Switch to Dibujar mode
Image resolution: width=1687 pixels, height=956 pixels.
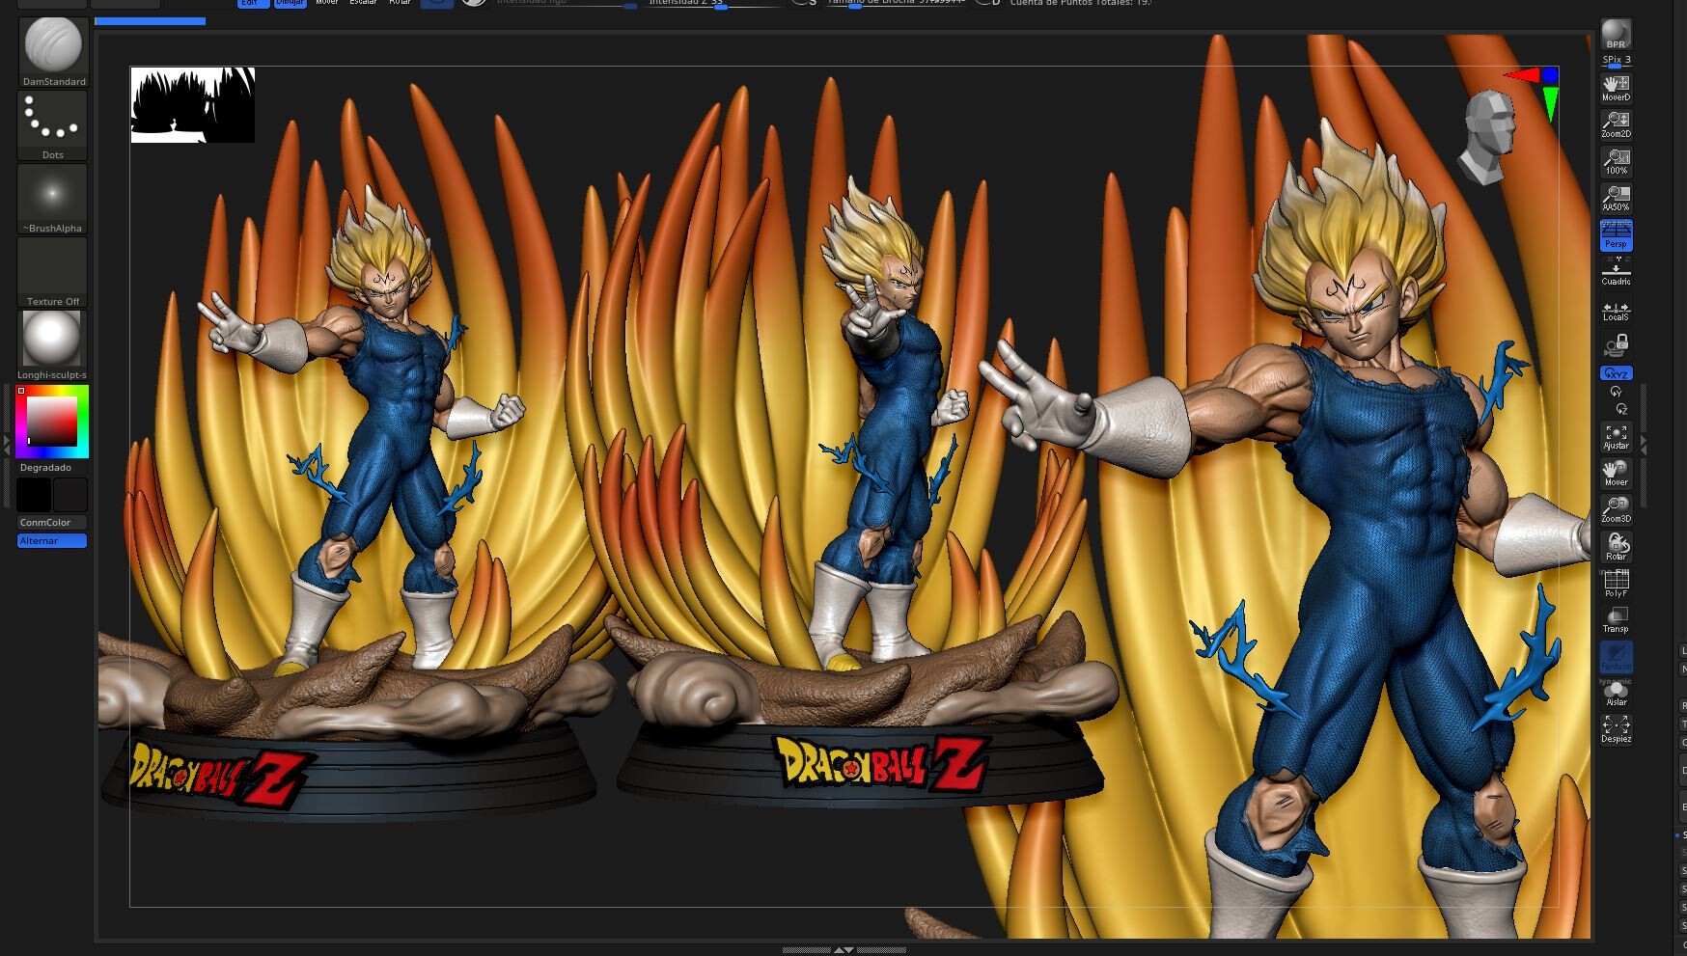tap(290, 3)
